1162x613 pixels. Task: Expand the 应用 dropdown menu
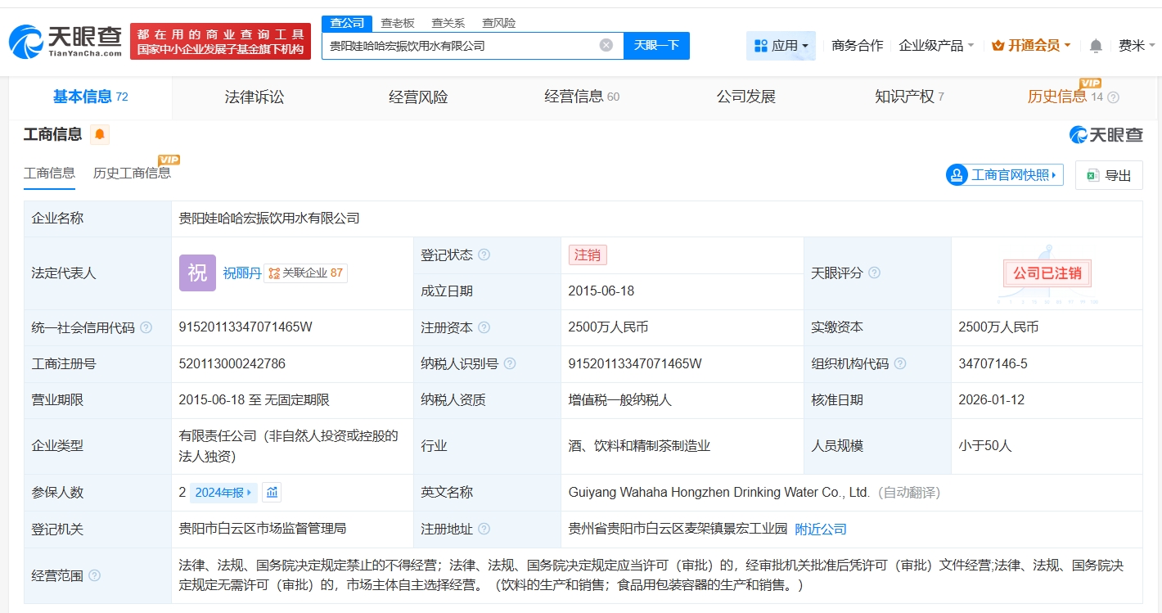781,46
